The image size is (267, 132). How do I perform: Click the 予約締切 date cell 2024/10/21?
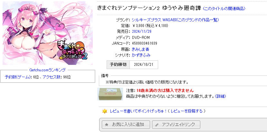pos(144,65)
